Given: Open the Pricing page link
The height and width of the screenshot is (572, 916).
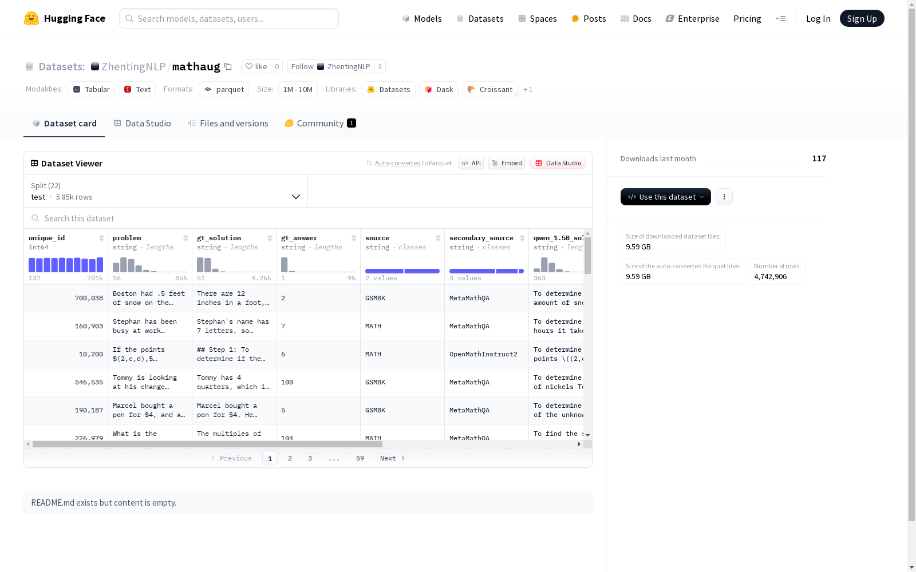Looking at the screenshot, I should [747, 18].
